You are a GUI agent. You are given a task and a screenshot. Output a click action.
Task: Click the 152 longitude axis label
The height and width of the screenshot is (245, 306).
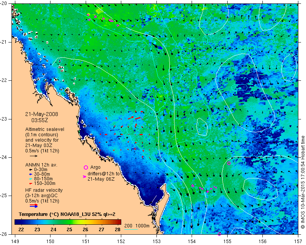[x=121, y=242]
